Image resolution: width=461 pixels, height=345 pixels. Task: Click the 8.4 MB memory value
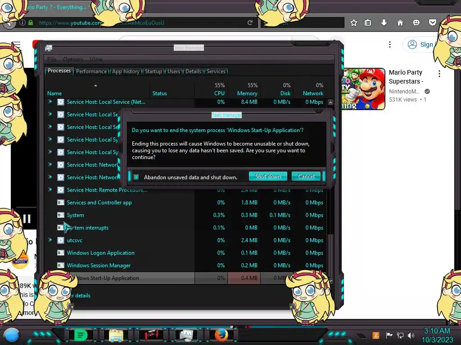249,102
